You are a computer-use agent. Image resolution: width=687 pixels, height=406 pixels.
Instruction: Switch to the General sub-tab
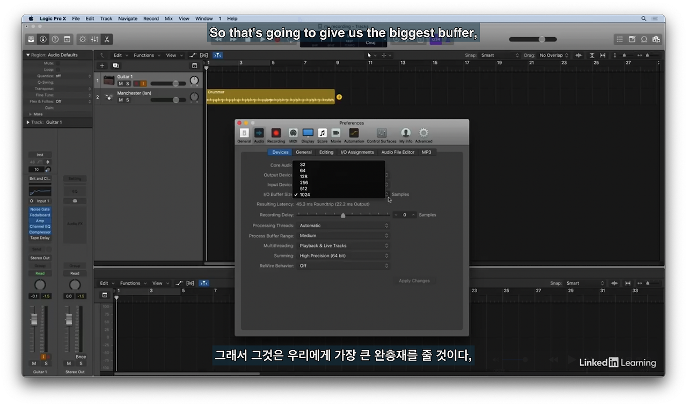(304, 153)
